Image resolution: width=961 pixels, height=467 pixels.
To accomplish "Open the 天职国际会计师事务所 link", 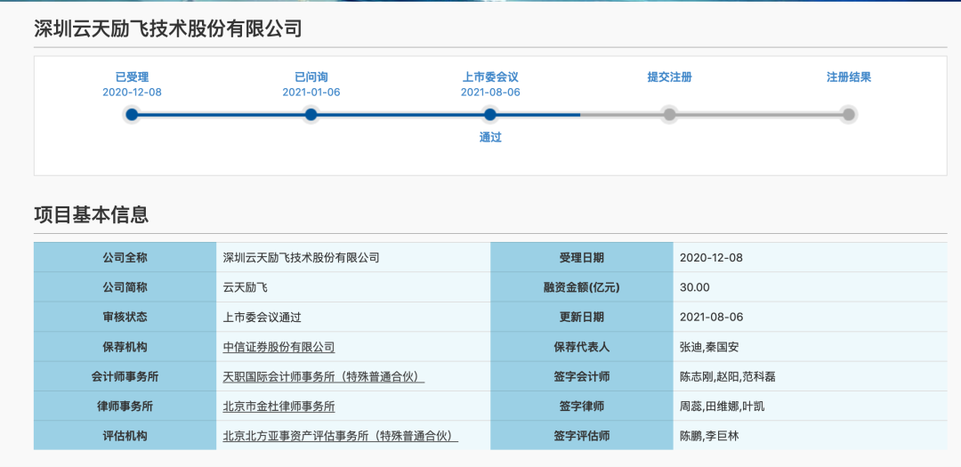I will [323, 376].
